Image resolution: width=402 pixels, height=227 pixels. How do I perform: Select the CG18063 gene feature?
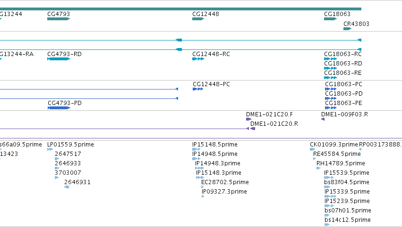pyautogui.click(x=331, y=19)
